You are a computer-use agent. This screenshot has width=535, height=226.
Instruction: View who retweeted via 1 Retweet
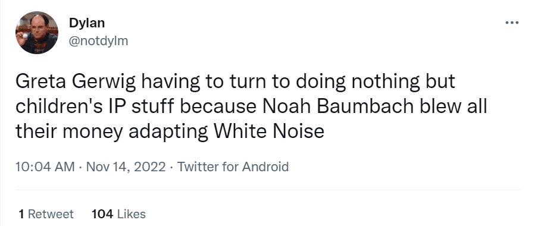click(x=46, y=214)
